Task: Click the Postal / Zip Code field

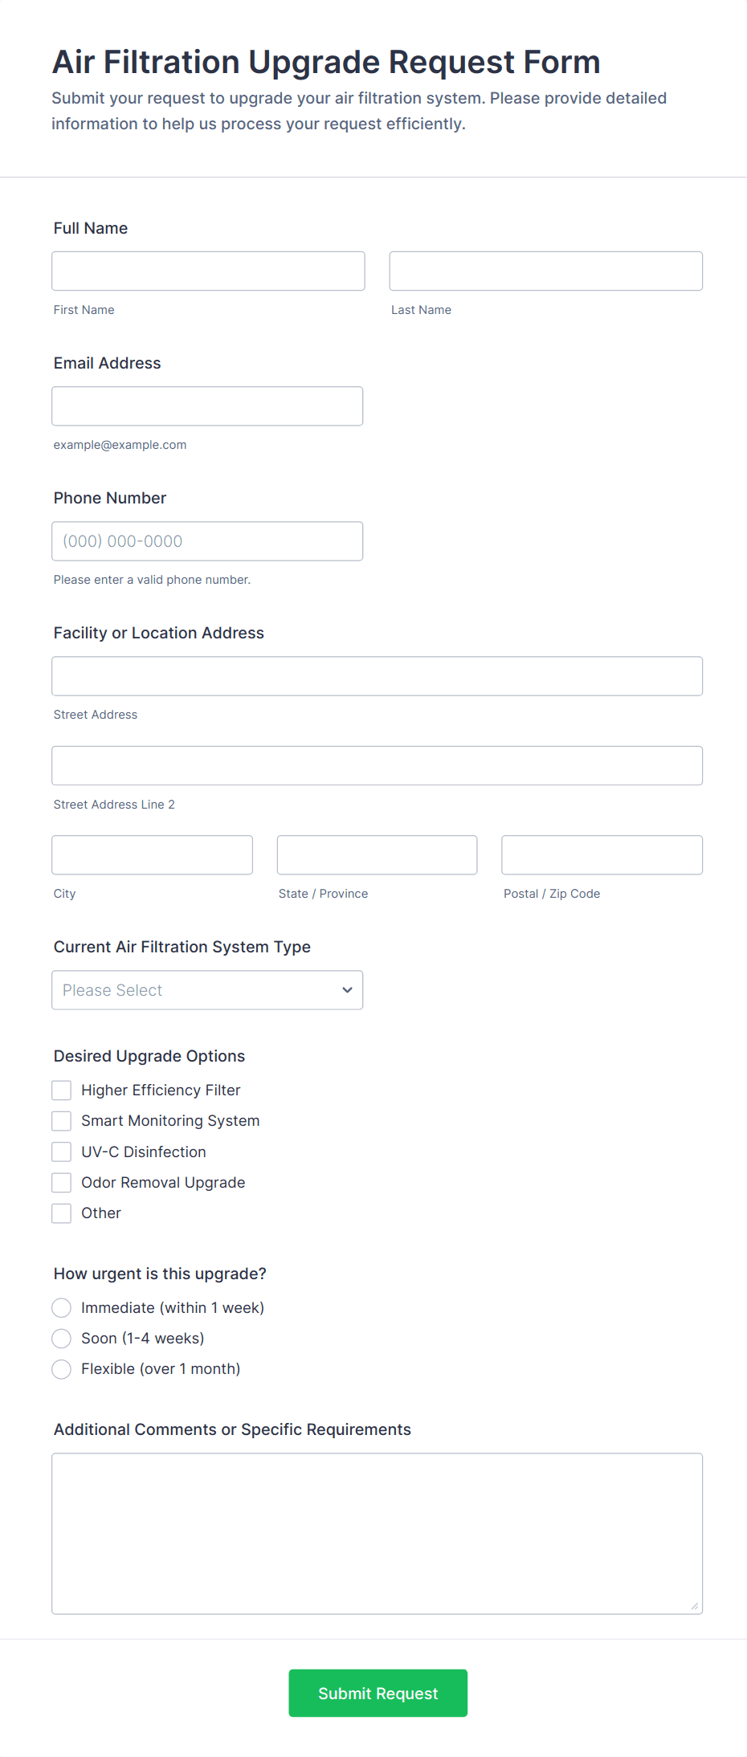Action: tap(602, 855)
